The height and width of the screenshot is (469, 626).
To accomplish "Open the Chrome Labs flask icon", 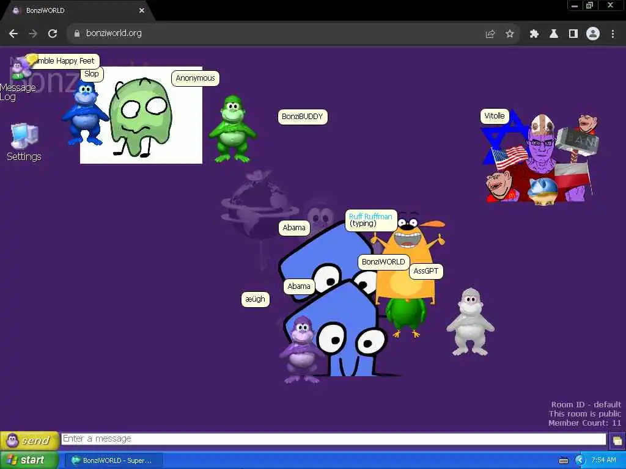I will tap(553, 34).
